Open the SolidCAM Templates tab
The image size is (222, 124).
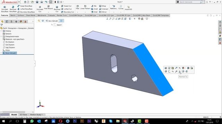[x=161, y=15]
